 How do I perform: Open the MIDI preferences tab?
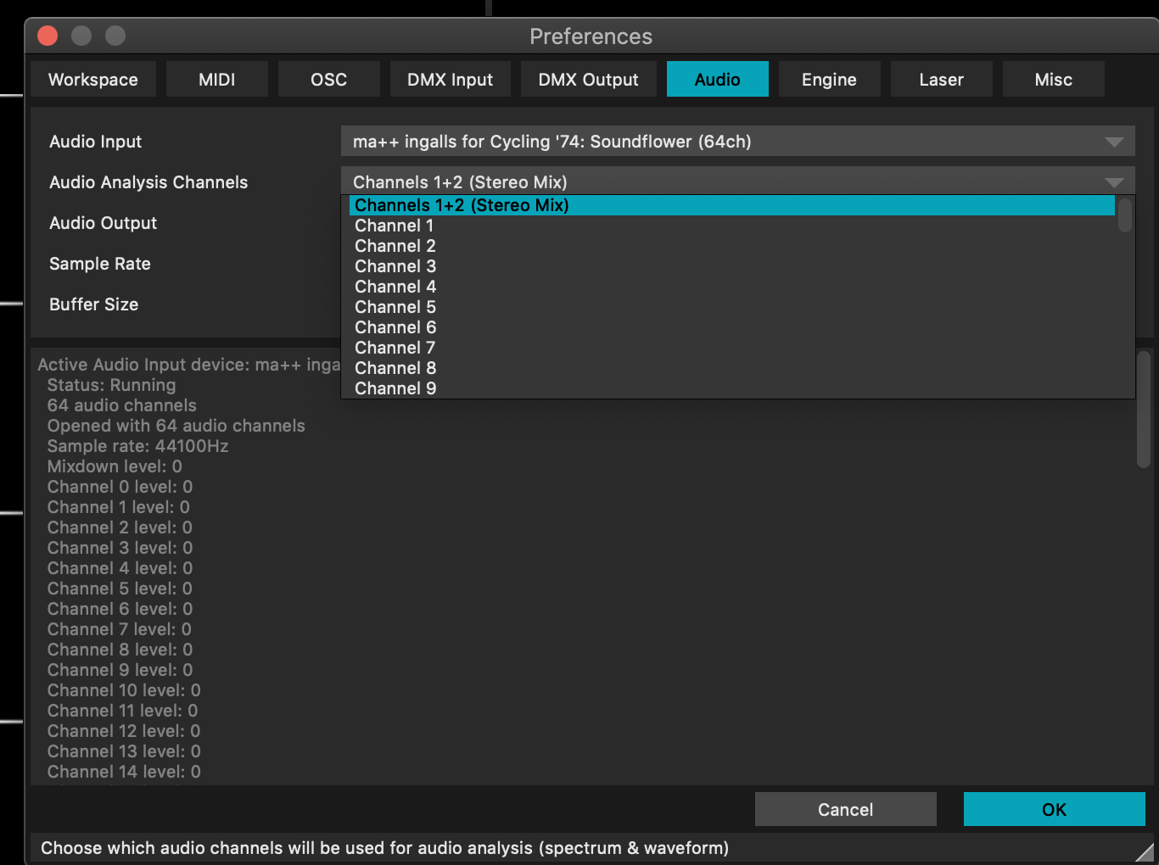tap(217, 79)
